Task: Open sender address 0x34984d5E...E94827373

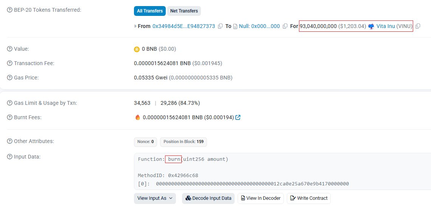Action: click(x=184, y=26)
